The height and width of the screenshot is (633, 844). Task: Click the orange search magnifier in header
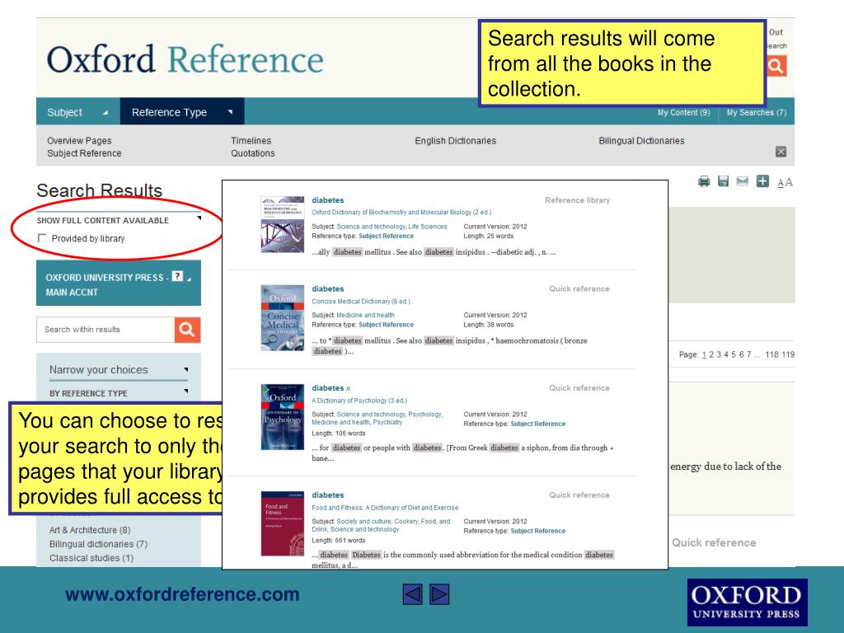pos(776,66)
